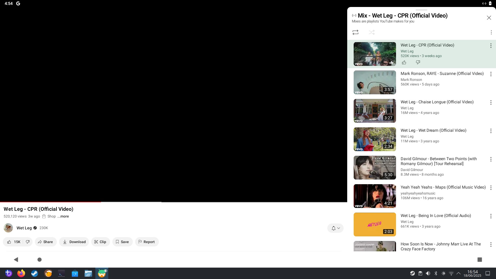Screen dimensions: 496x279
Task: Open the Wet Leg channel name
Action: pos(24,228)
